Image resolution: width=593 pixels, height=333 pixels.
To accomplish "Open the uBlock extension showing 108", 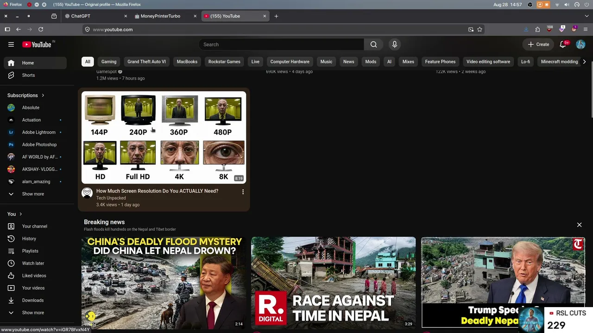I will point(549,29).
